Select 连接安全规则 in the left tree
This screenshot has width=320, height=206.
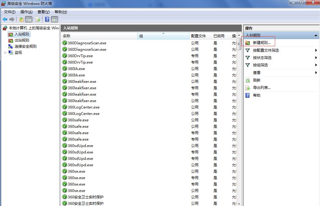point(25,46)
